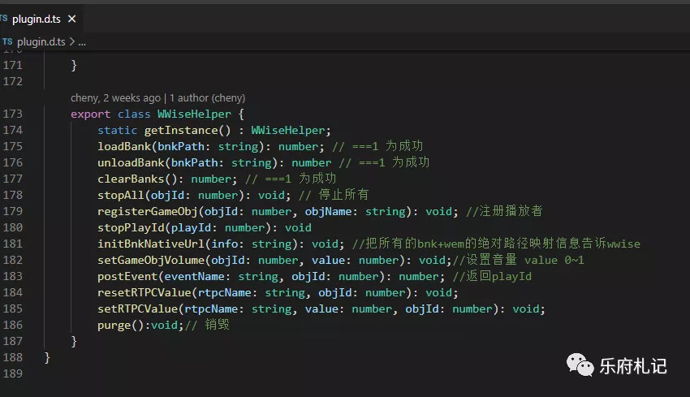This screenshot has width=690, height=397.
Task: Click resetRTPCValue method name on line 184
Action: [144, 293]
